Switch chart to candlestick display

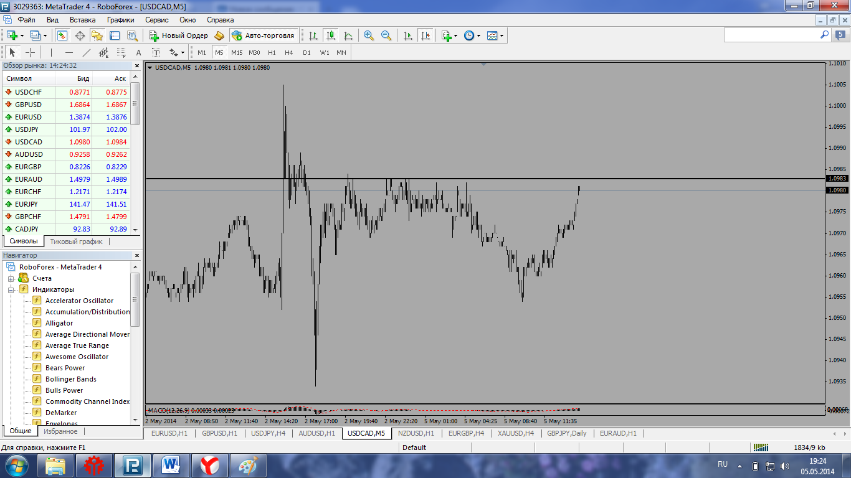[331, 35]
